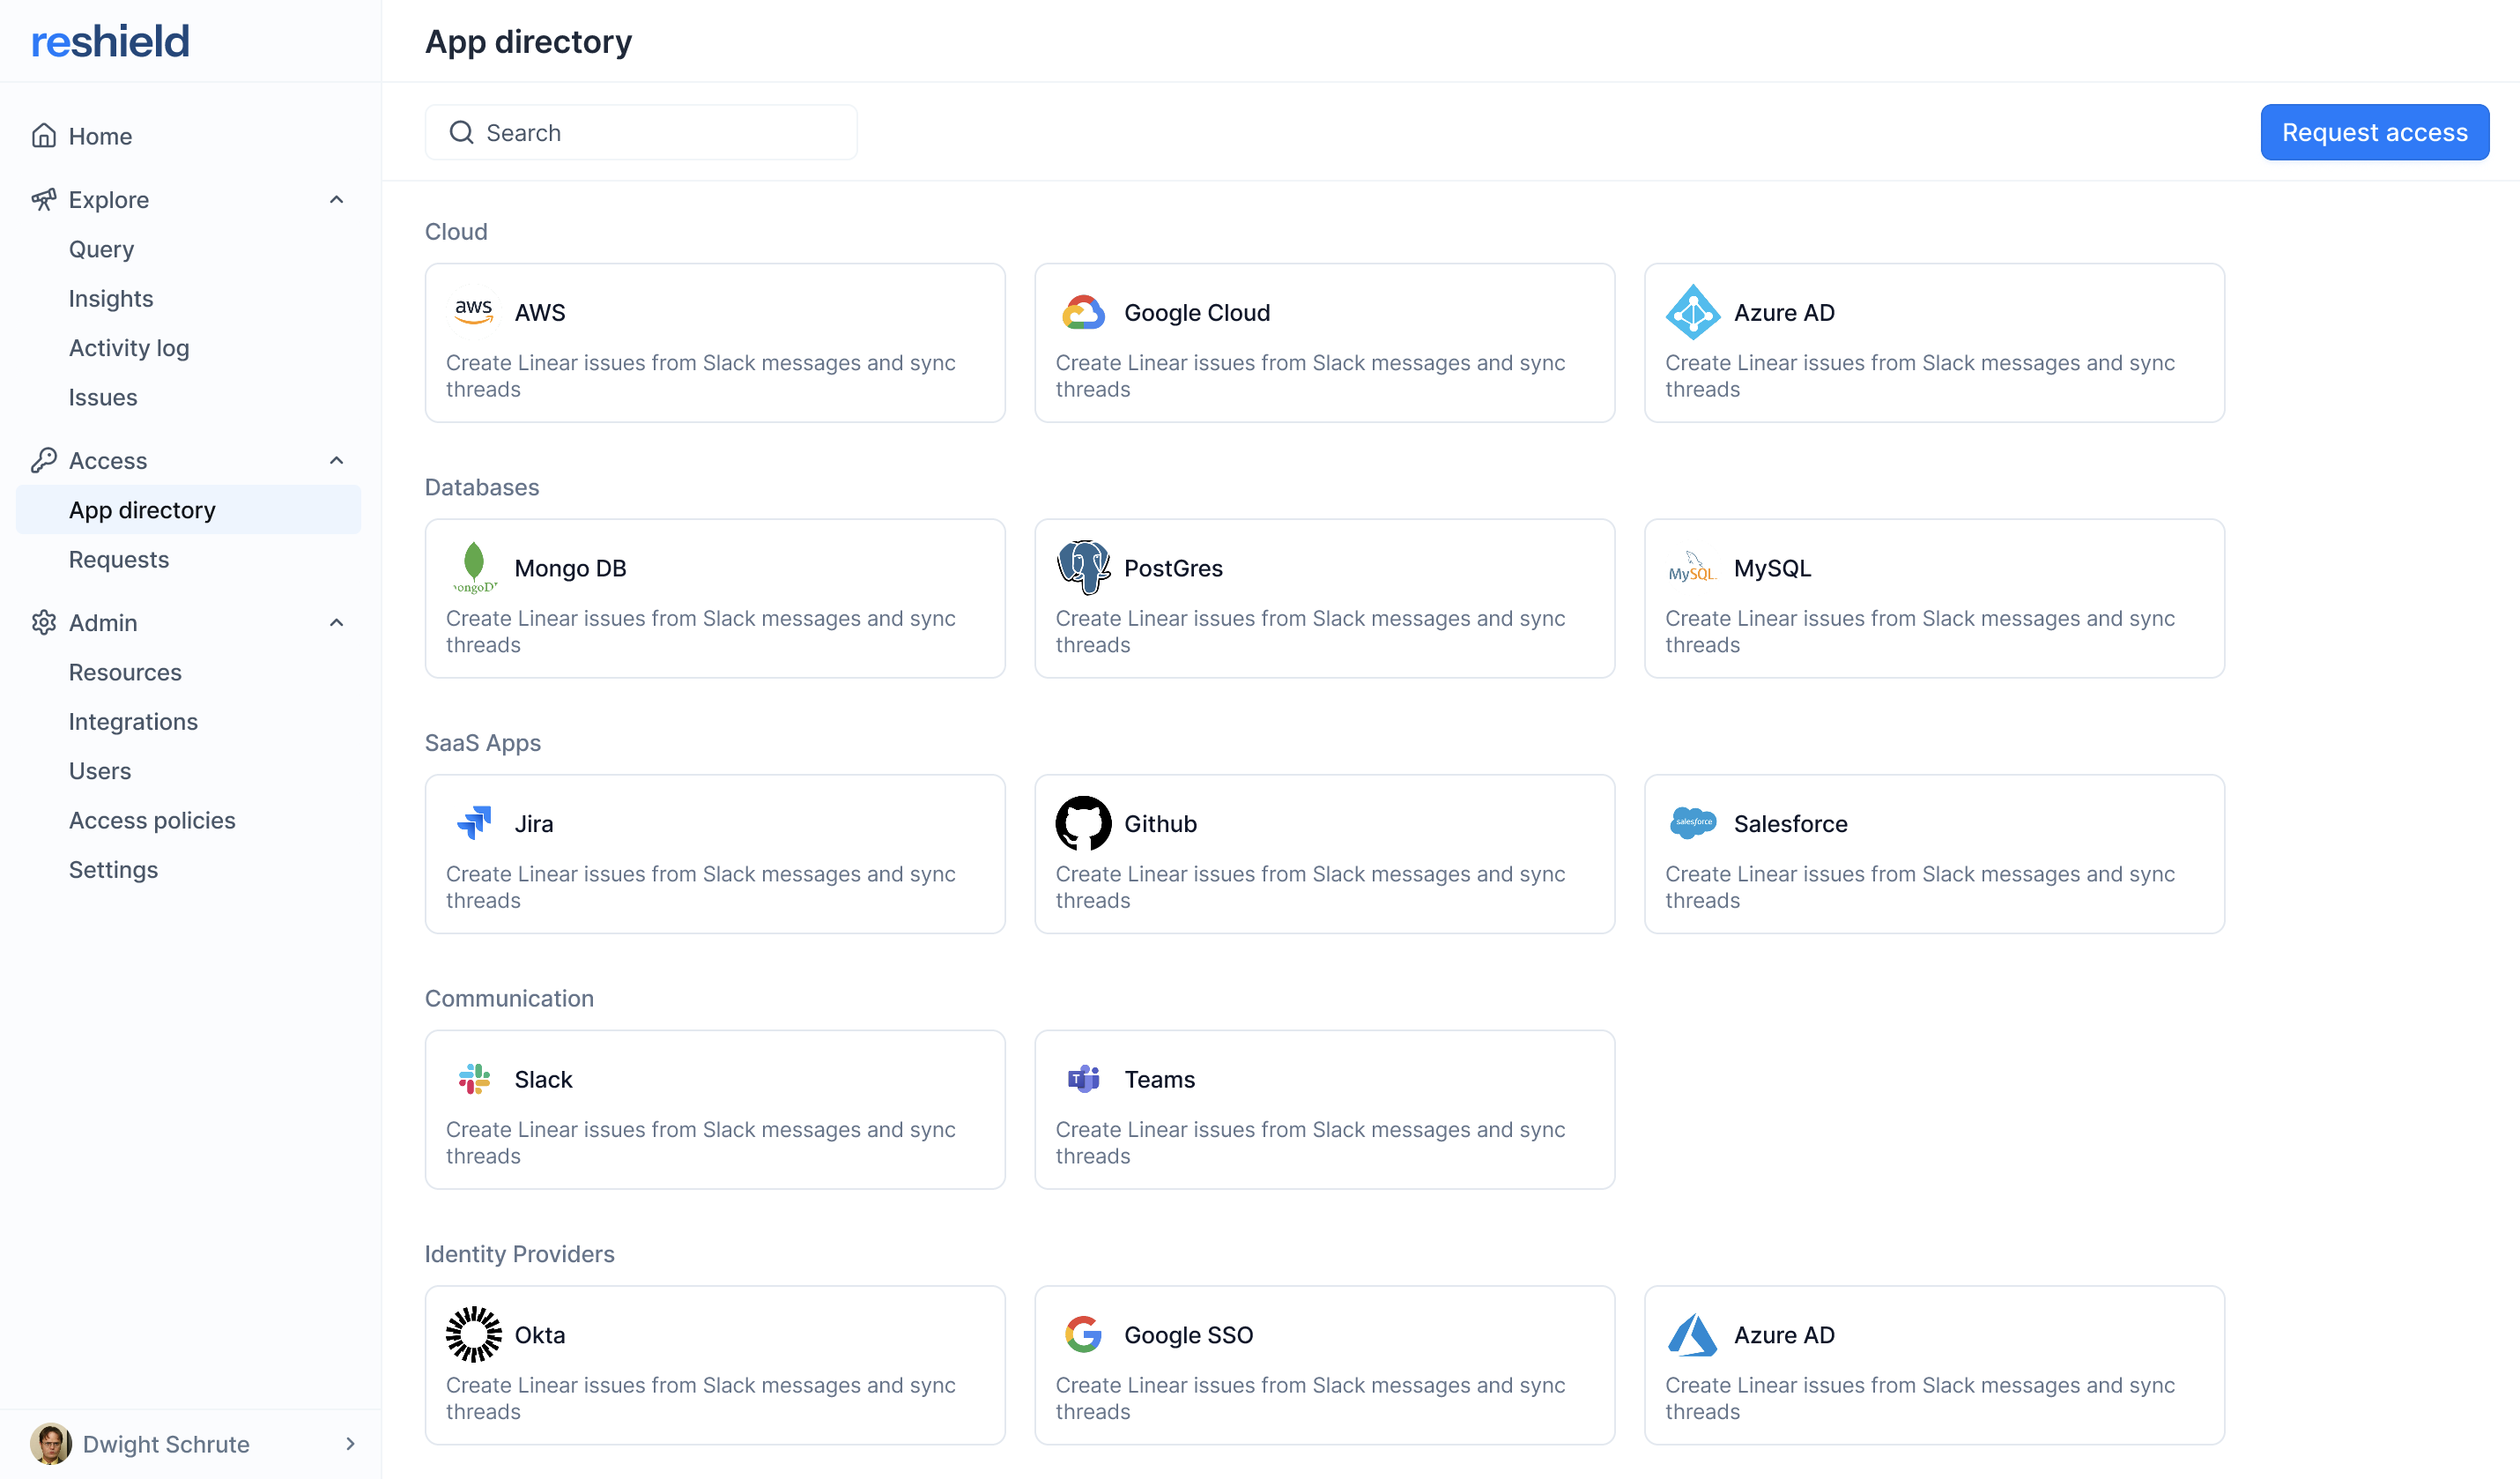Go to the Requests page
Image resolution: width=2520 pixels, height=1479 pixels.
click(x=119, y=559)
